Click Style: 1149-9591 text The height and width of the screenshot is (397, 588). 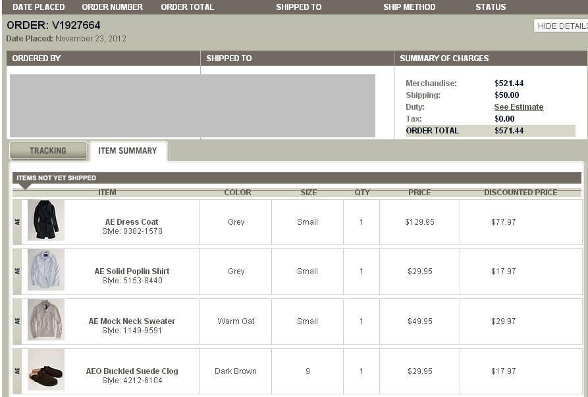132,331
